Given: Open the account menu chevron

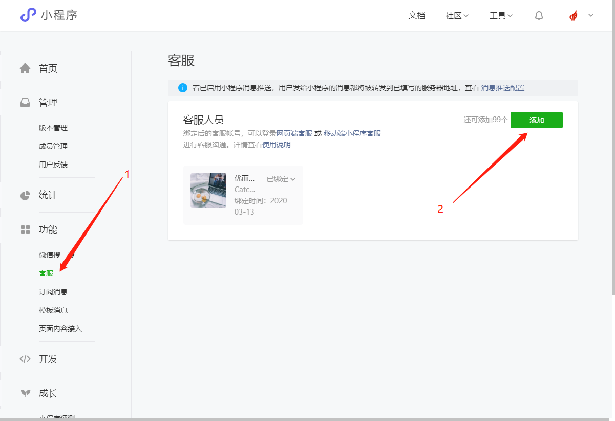Looking at the screenshot, I should click(591, 15).
